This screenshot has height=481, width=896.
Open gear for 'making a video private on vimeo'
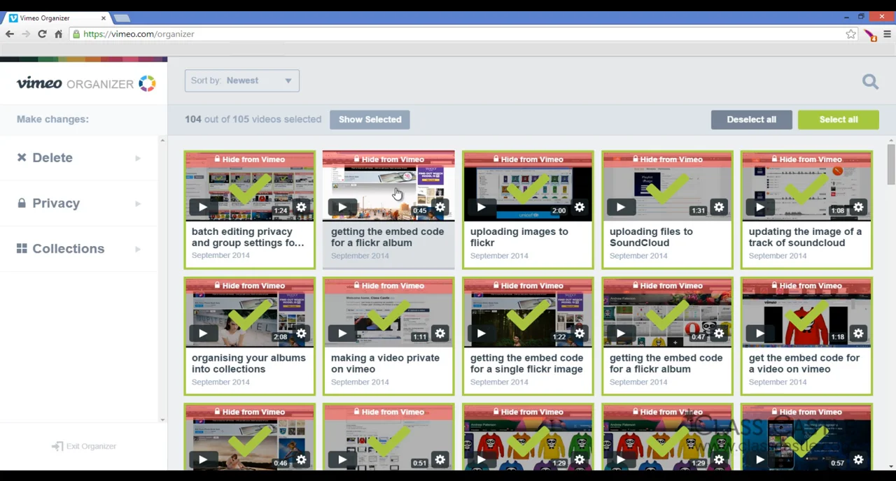tap(440, 333)
